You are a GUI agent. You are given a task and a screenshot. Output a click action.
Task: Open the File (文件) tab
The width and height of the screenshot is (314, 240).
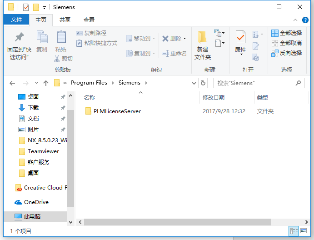pyautogui.click(x=16, y=20)
